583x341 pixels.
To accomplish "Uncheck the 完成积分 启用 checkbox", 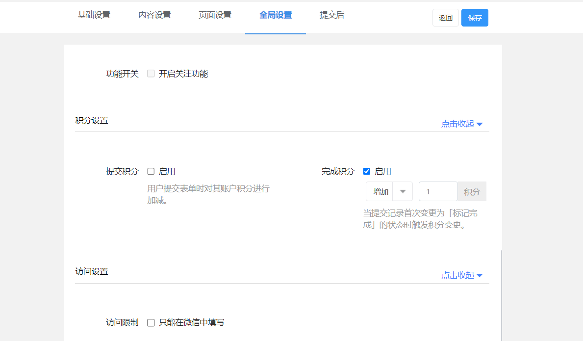I will click(x=366, y=171).
